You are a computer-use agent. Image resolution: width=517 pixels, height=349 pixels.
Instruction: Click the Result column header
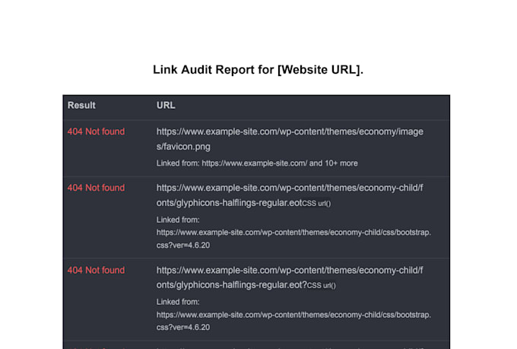click(x=81, y=105)
